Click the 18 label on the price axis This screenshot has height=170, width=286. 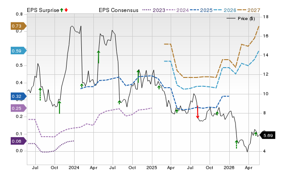266,17
